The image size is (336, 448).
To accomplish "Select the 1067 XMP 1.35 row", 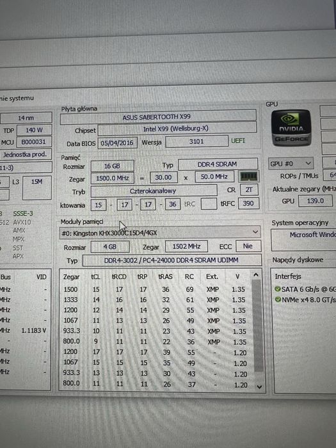I will click(155, 321).
